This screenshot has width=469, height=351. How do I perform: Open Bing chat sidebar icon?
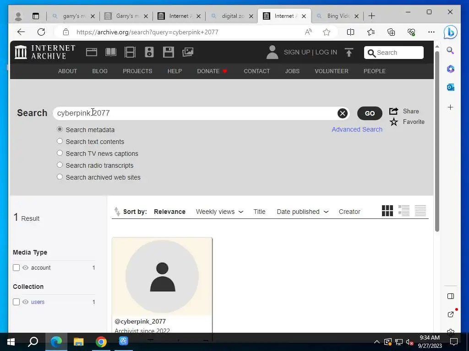[x=451, y=32]
